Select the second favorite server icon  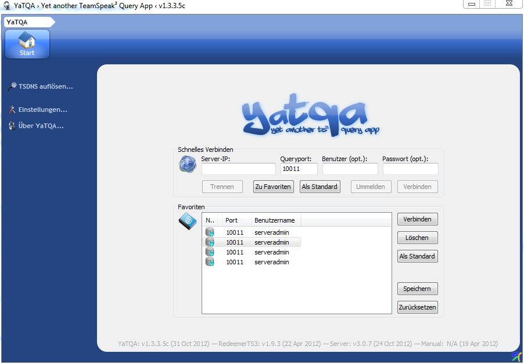210,242
